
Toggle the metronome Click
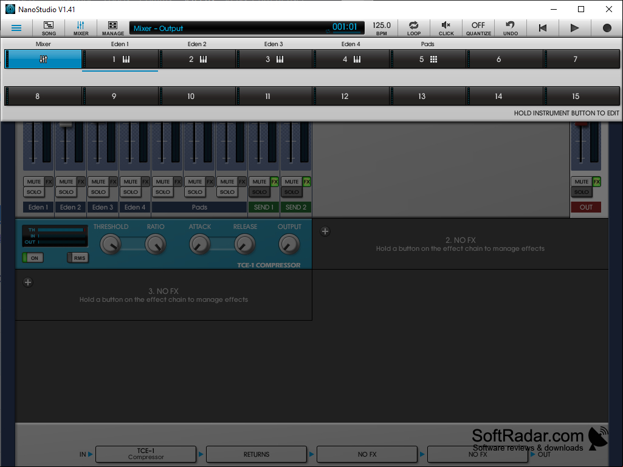446,28
